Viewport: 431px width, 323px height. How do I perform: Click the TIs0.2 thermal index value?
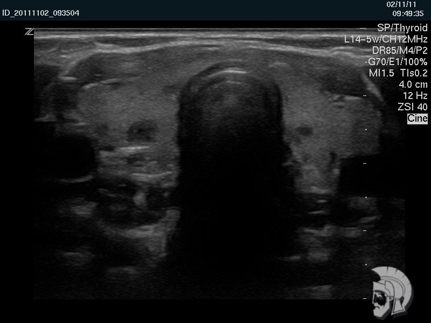pos(414,73)
